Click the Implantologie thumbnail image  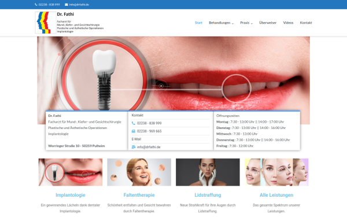point(71,172)
